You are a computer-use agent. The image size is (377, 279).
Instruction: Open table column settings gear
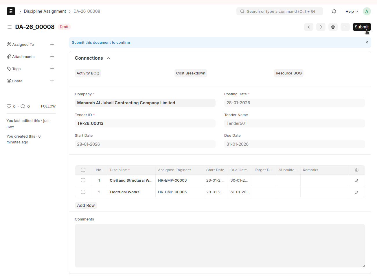tap(357, 170)
